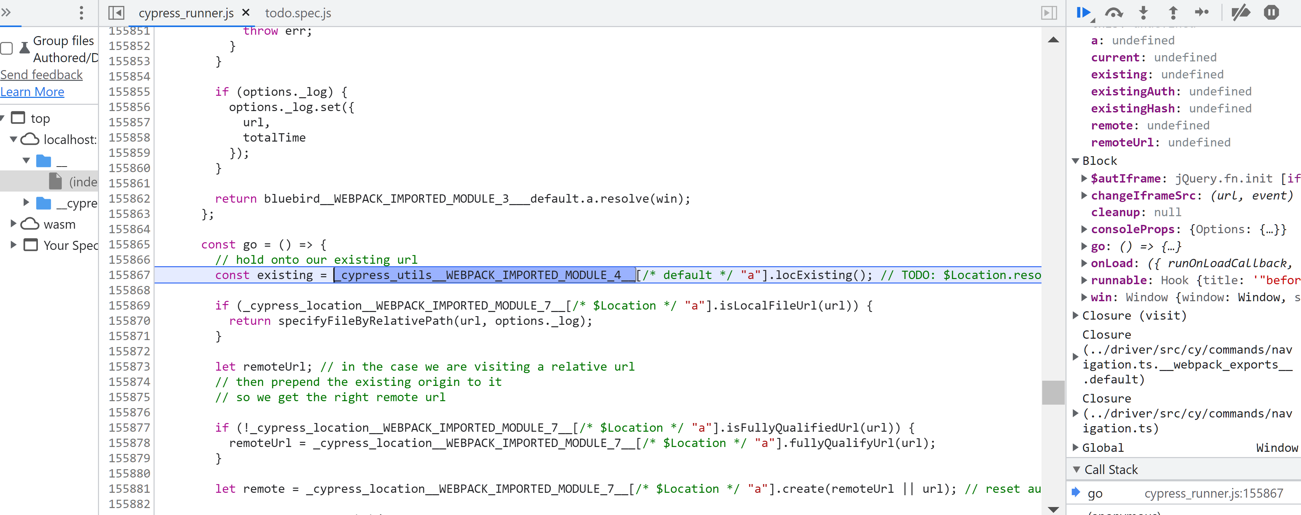1301x515 pixels.
Task: Collapse the Call Stack section
Action: click(1077, 470)
